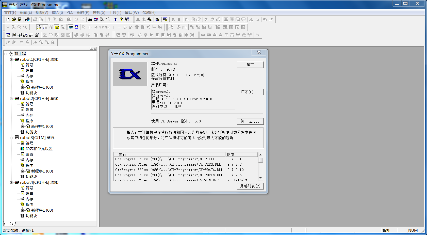
Task: Click the file list scrollbar down arrow
Action: [260, 178]
